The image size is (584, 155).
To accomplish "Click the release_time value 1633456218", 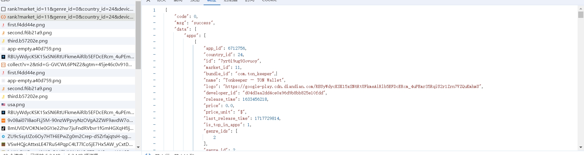I will [x=255, y=99].
